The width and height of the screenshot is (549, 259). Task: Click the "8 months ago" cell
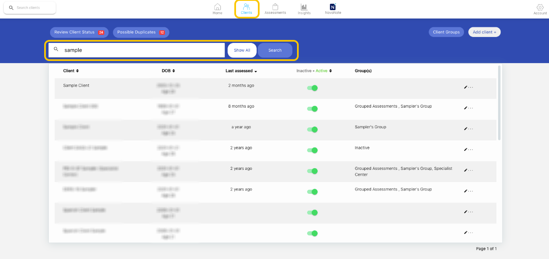(241, 106)
